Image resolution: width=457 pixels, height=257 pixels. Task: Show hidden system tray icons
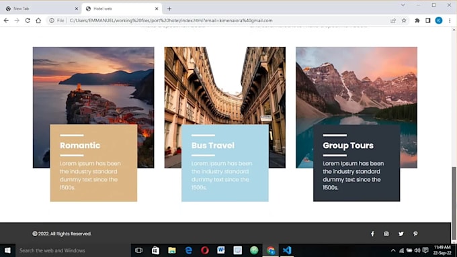(393, 250)
